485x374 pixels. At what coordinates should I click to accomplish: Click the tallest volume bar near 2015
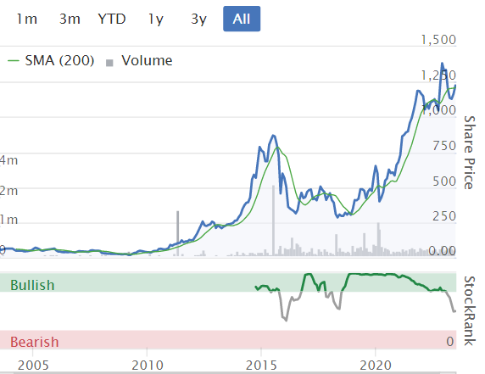pyautogui.click(x=273, y=220)
